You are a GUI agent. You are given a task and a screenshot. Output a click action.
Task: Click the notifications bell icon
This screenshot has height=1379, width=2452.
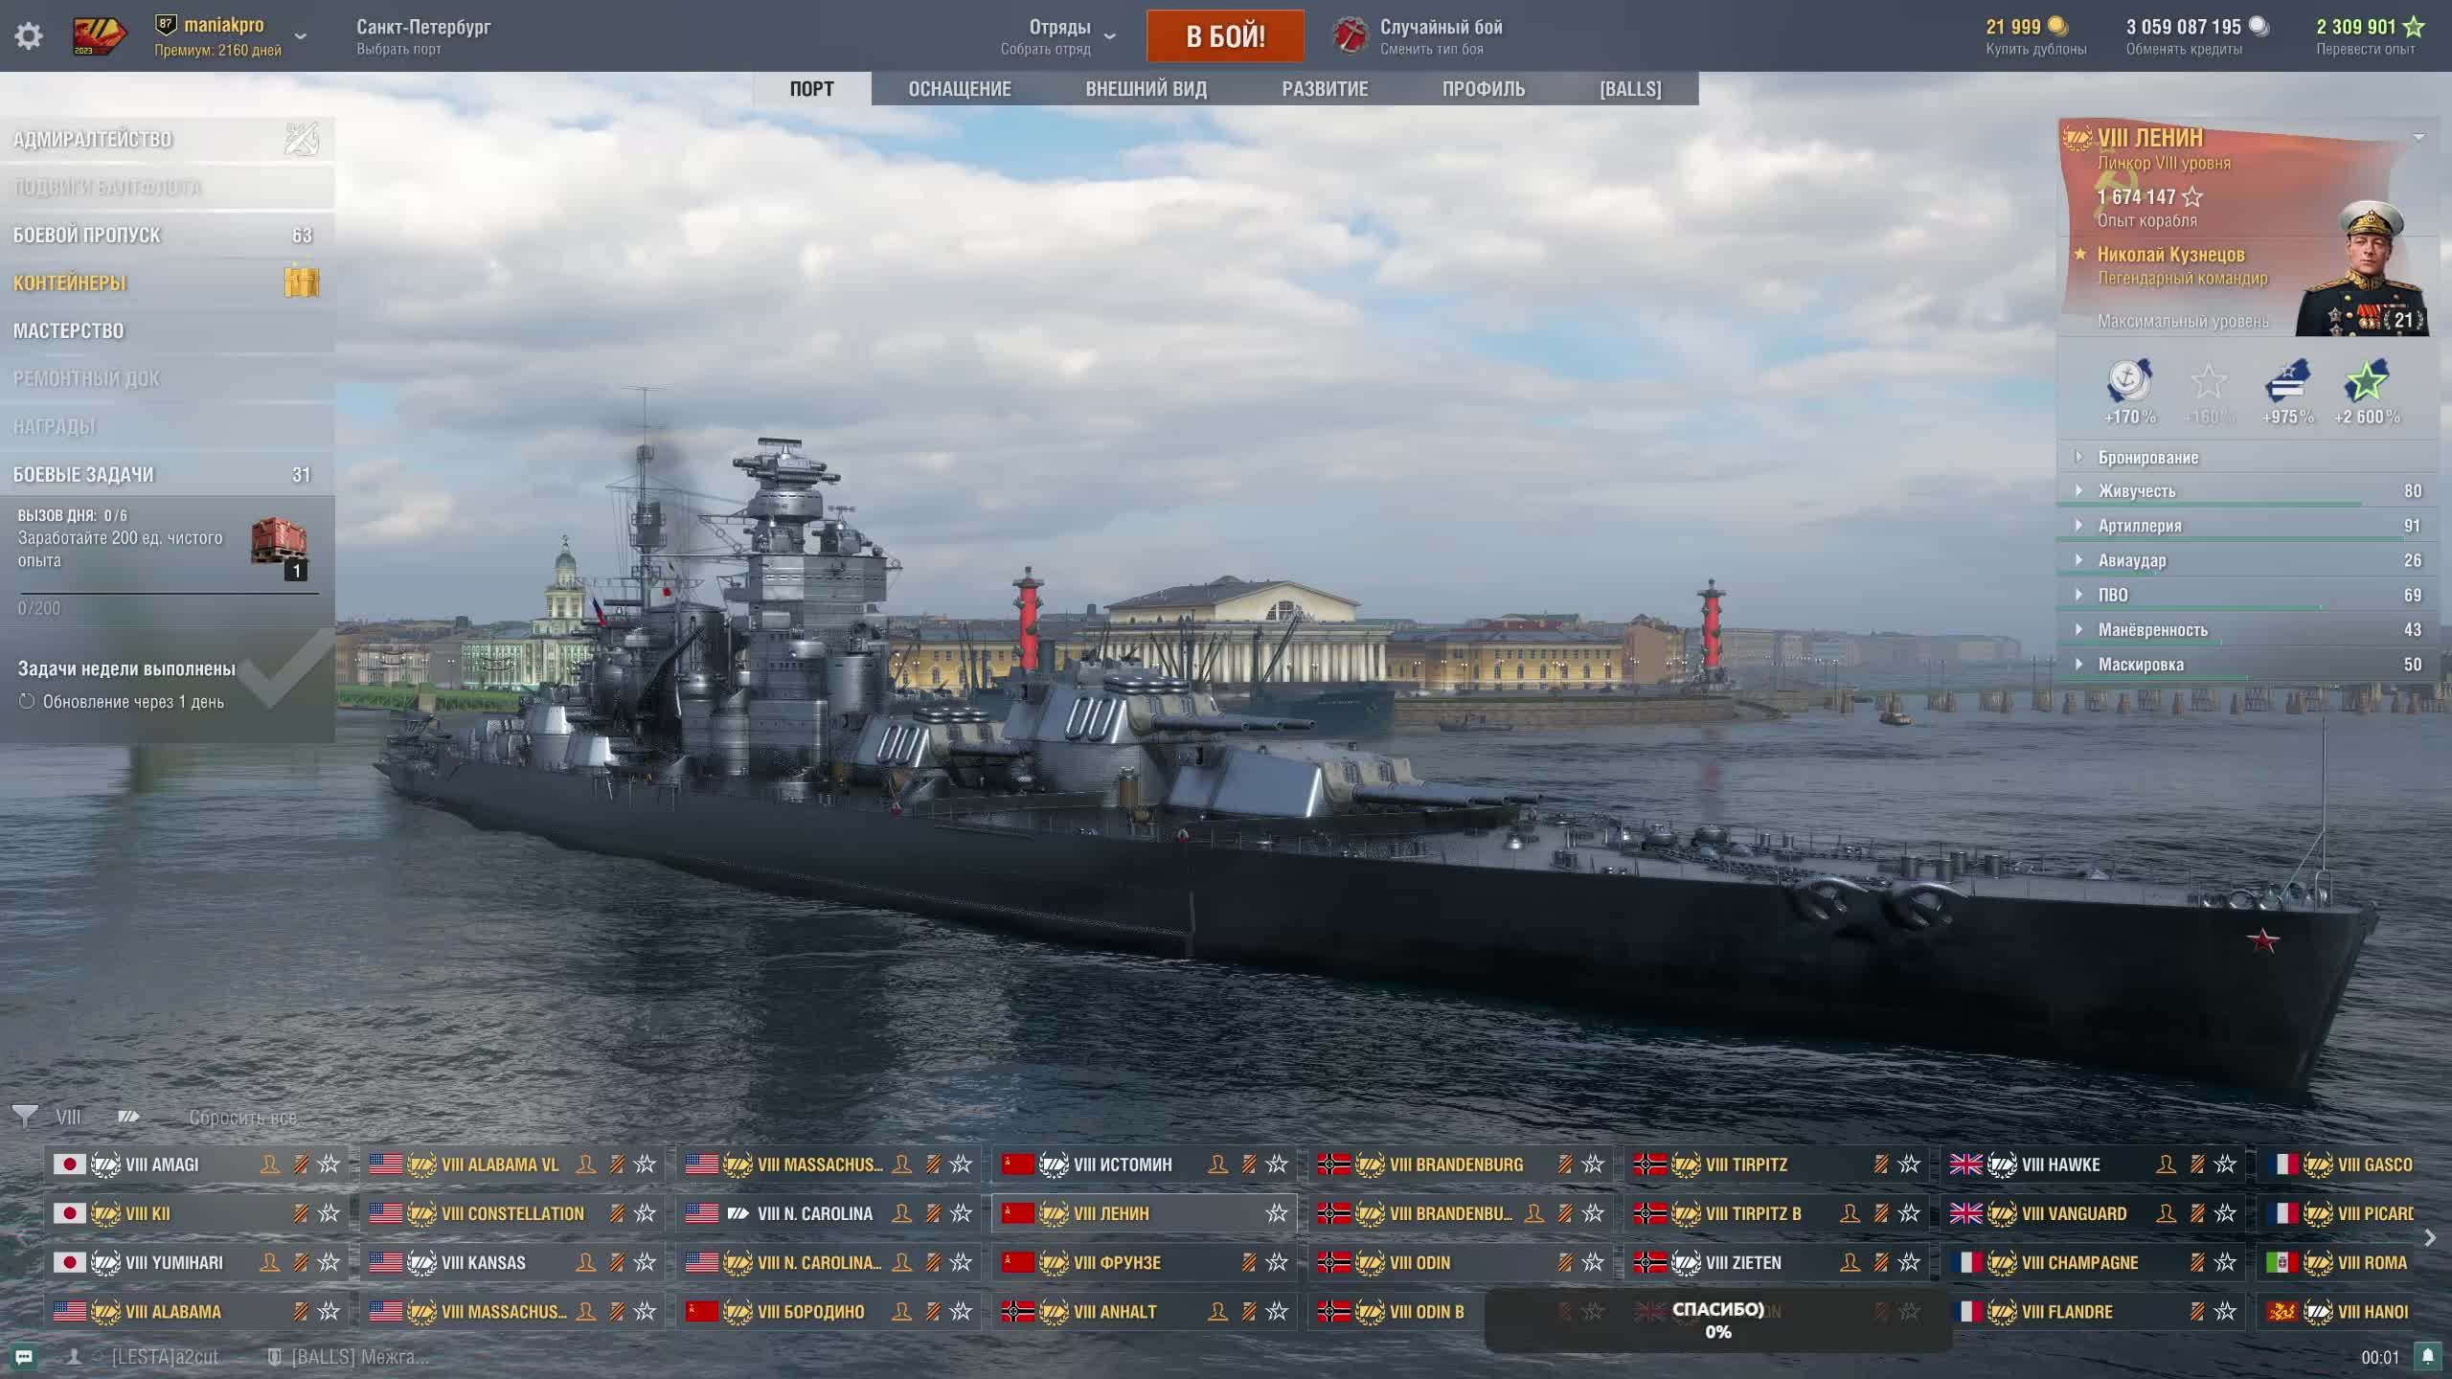pyautogui.click(x=2427, y=1356)
